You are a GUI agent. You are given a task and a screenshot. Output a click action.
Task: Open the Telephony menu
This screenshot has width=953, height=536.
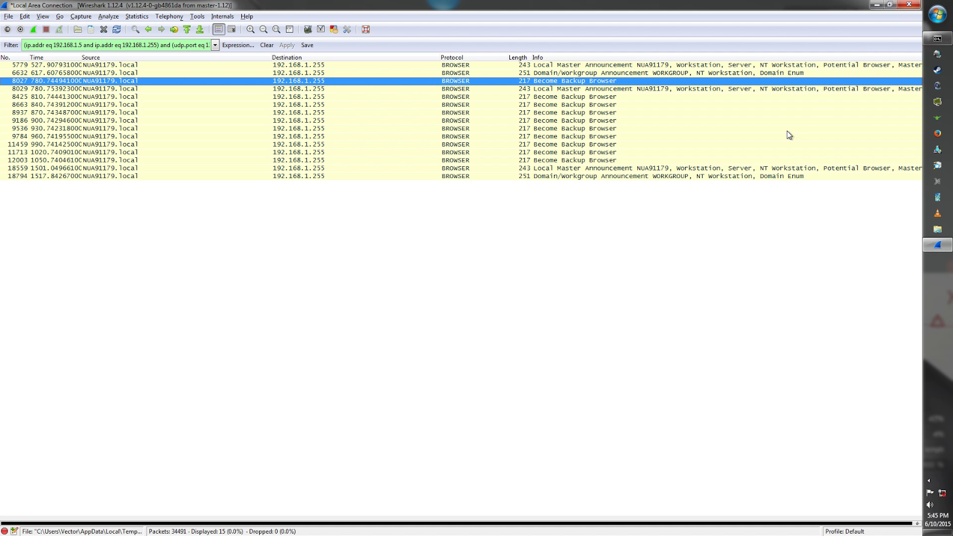pyautogui.click(x=169, y=16)
